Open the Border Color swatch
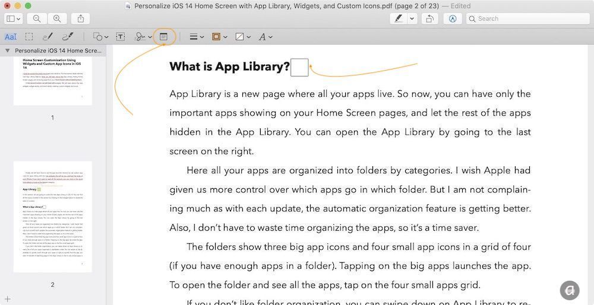Screen dimensions: 594x305 pos(218,37)
